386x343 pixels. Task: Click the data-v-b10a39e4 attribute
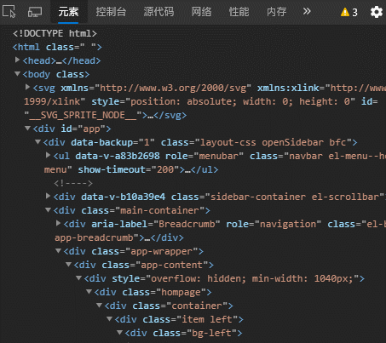tap(124, 197)
